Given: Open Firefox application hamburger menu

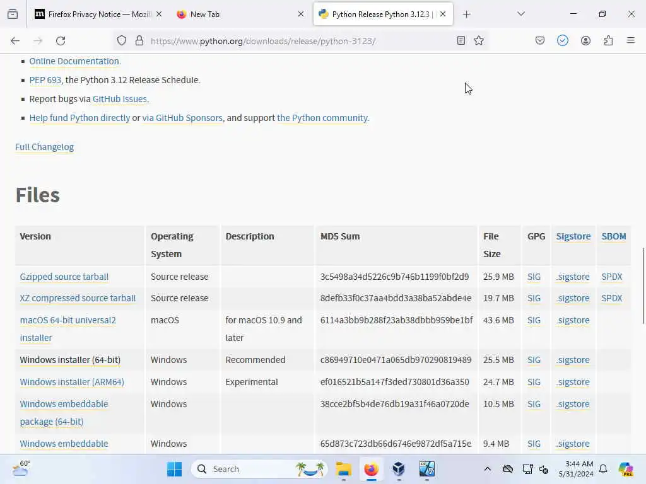Looking at the screenshot, I should pos(631,40).
